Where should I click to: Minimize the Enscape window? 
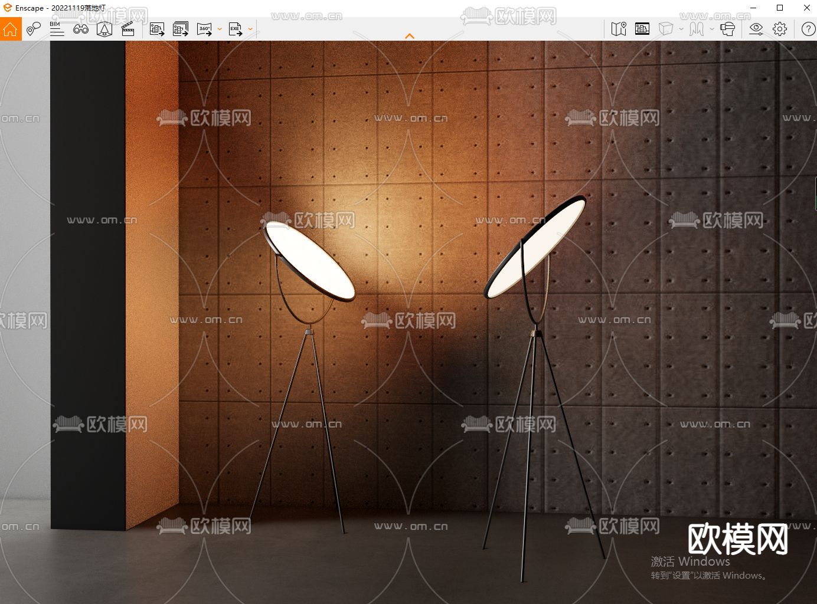tap(753, 8)
